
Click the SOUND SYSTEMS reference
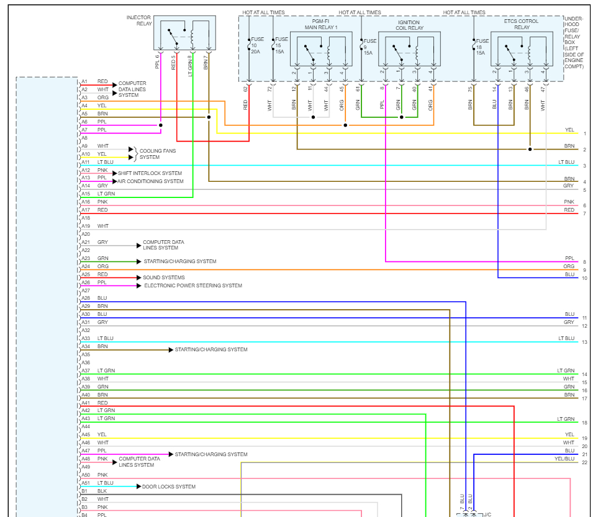(164, 277)
